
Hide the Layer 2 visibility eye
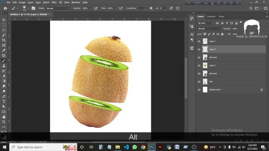click(x=199, y=65)
